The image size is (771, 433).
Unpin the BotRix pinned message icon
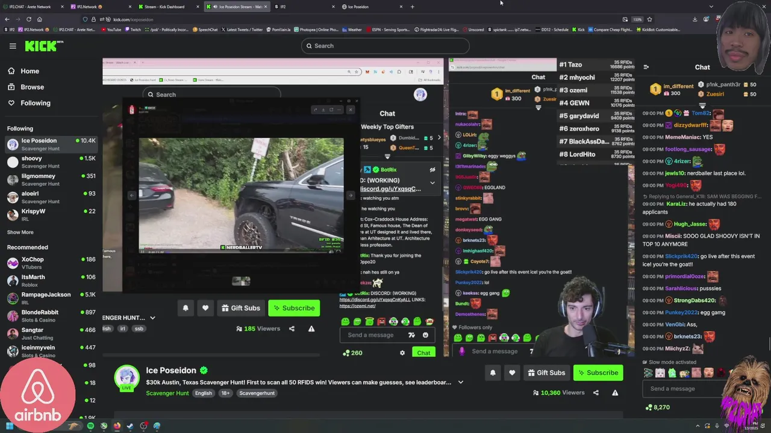(432, 170)
